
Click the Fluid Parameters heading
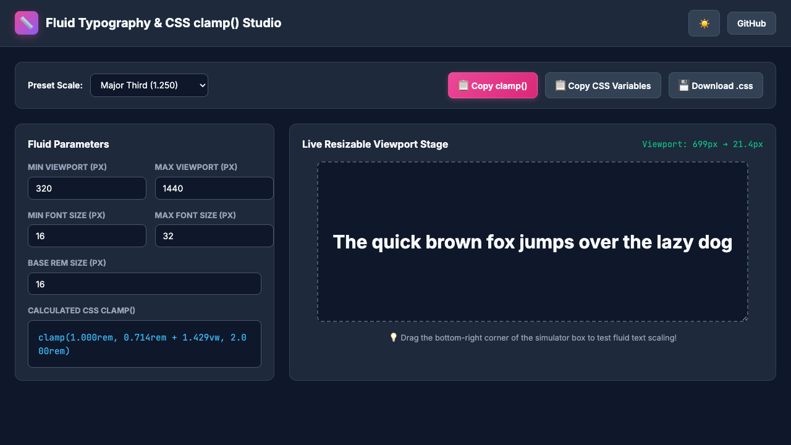coord(69,144)
